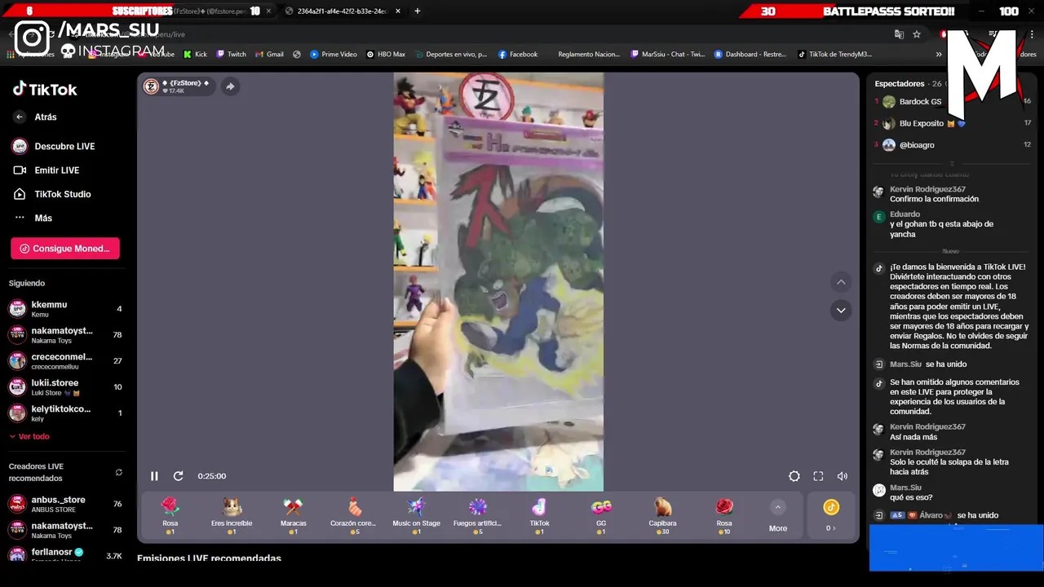This screenshot has height=587, width=1044.
Task: Send the TikTok note gift
Action: (539, 515)
